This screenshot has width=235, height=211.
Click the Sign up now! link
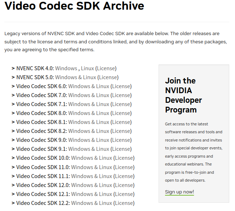[179, 192]
